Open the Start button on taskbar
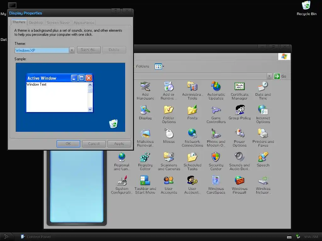Viewport: 322px width, 241px height. (x=7, y=237)
